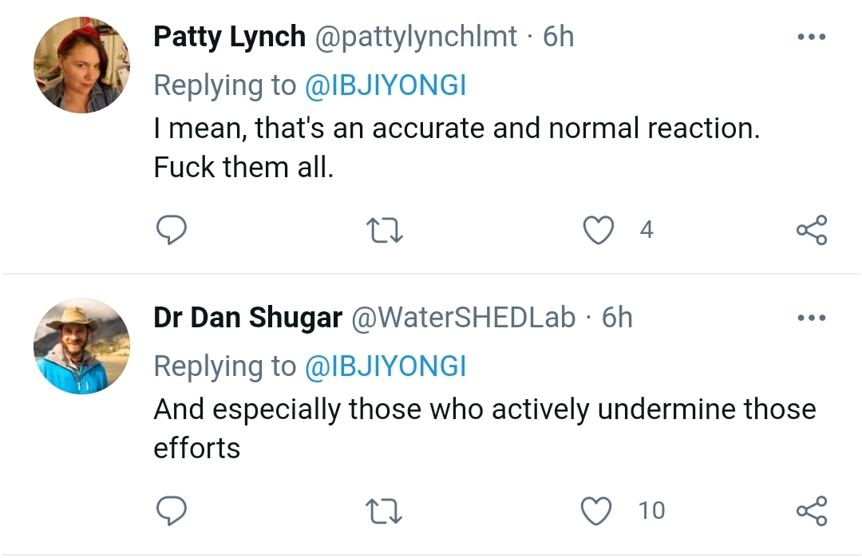The width and height of the screenshot is (862, 558).
Task: Open Dr Dan Shugar's profile picture
Action: point(82,346)
